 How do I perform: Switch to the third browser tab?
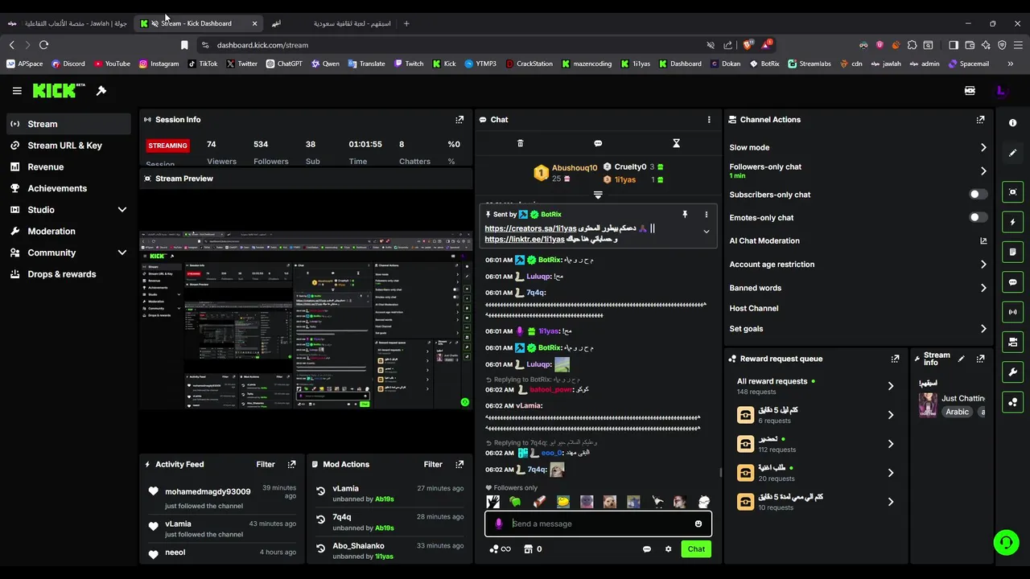click(x=330, y=23)
